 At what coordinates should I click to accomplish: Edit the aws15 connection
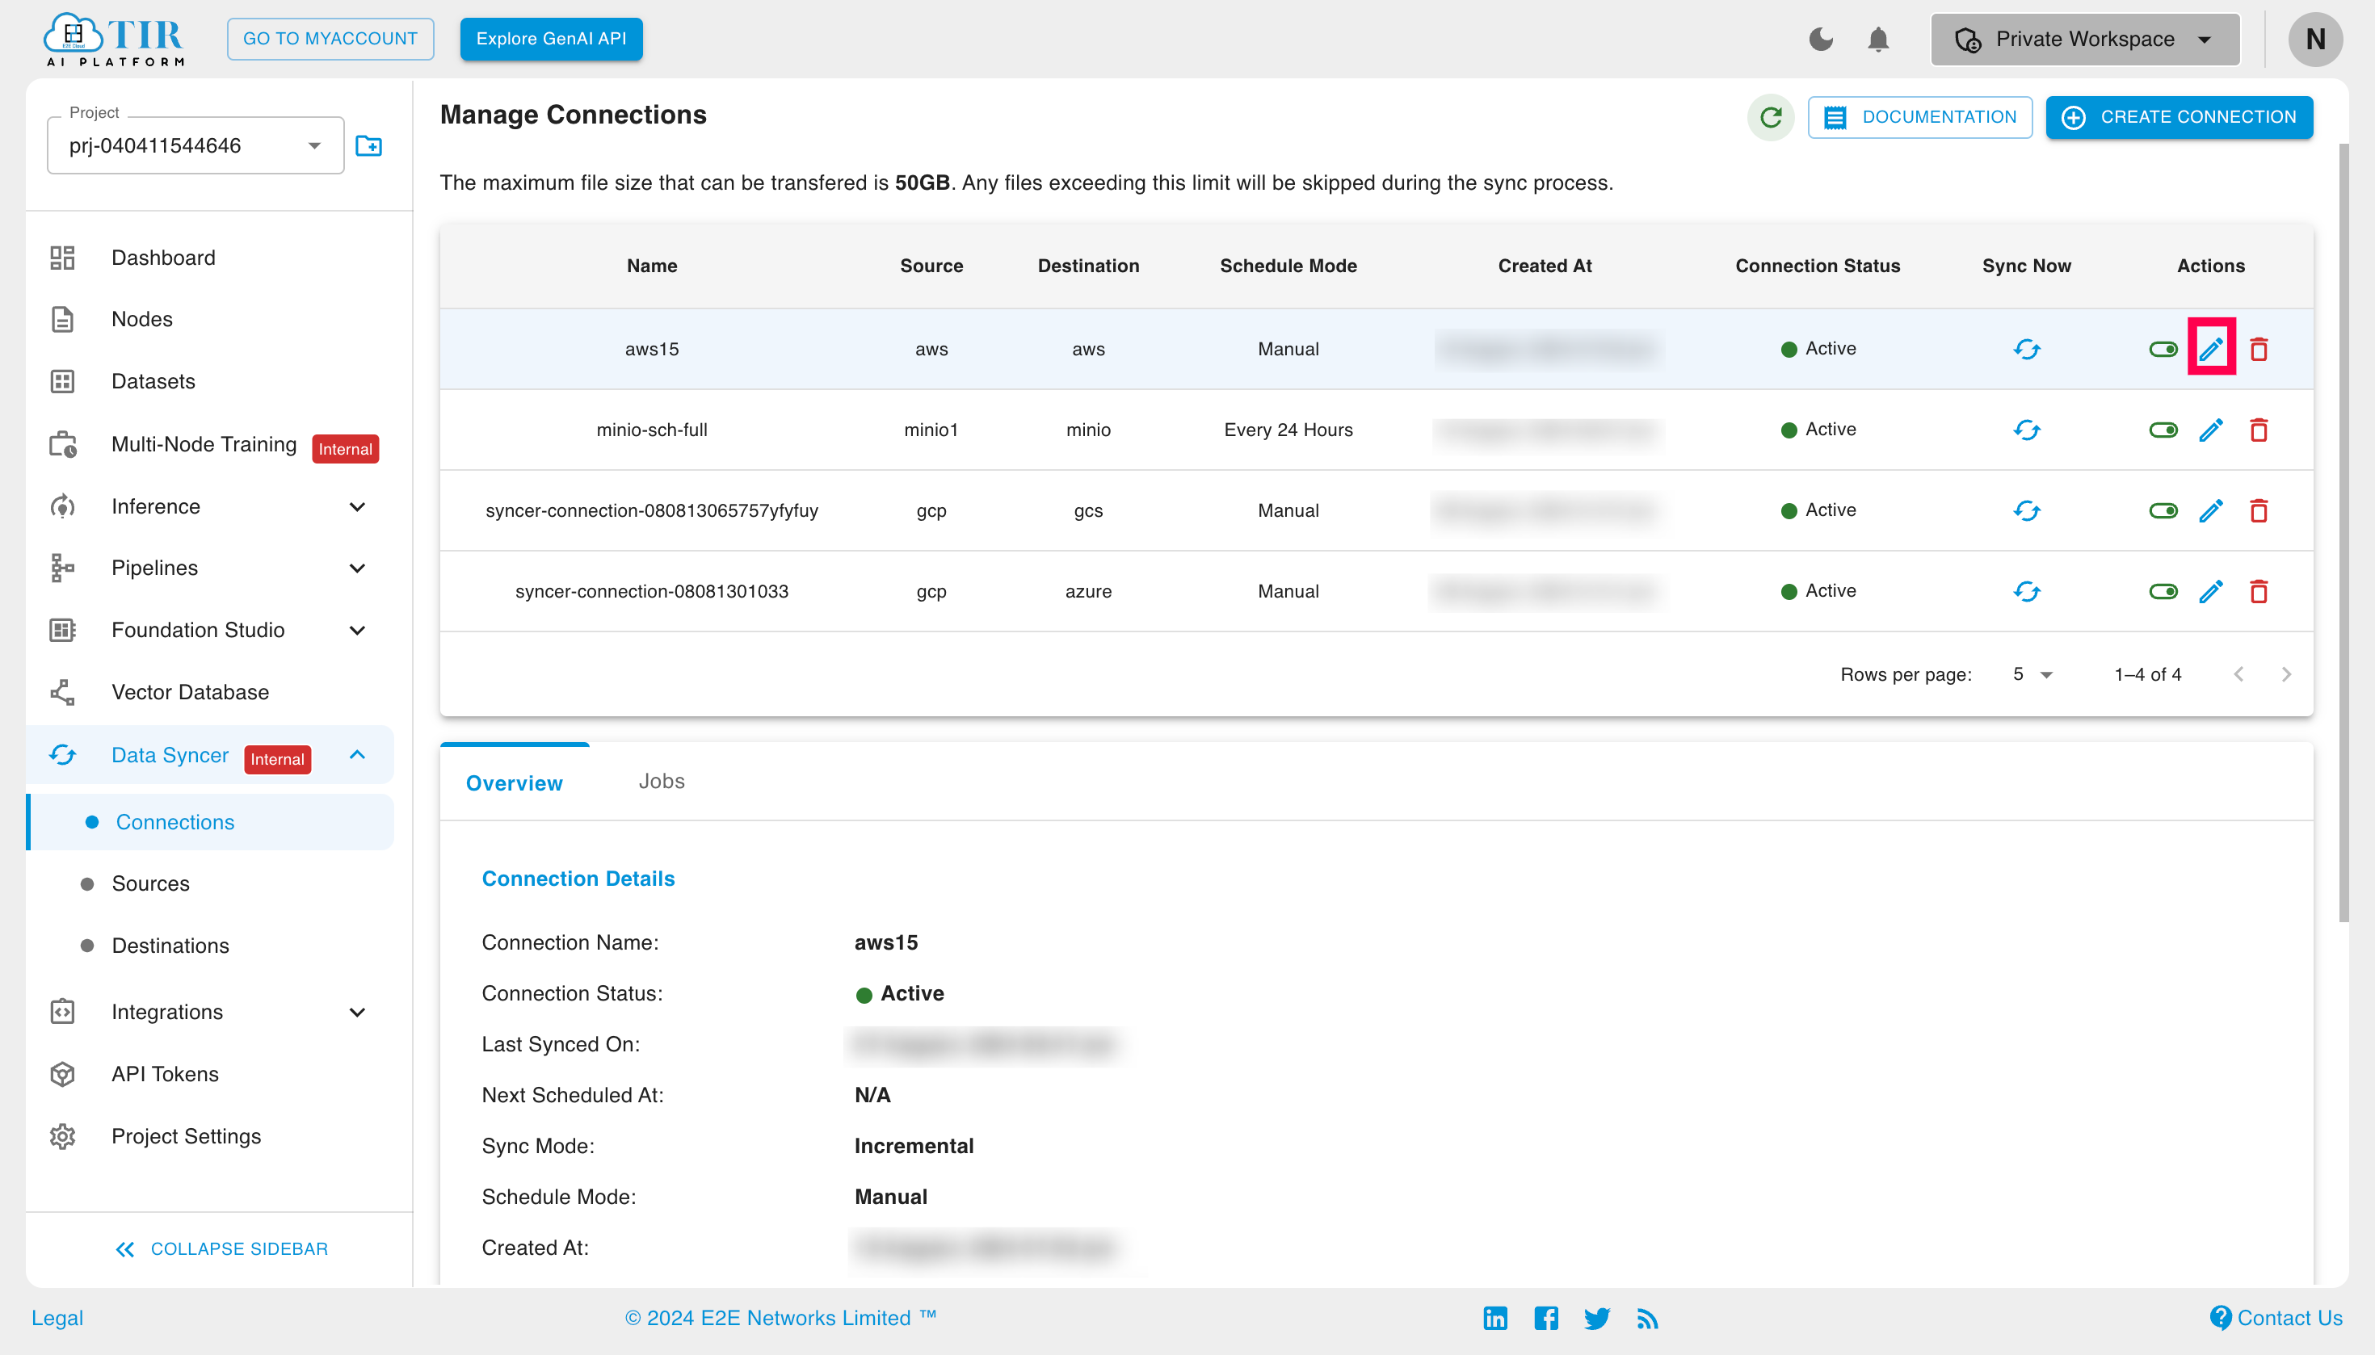pos(2211,349)
